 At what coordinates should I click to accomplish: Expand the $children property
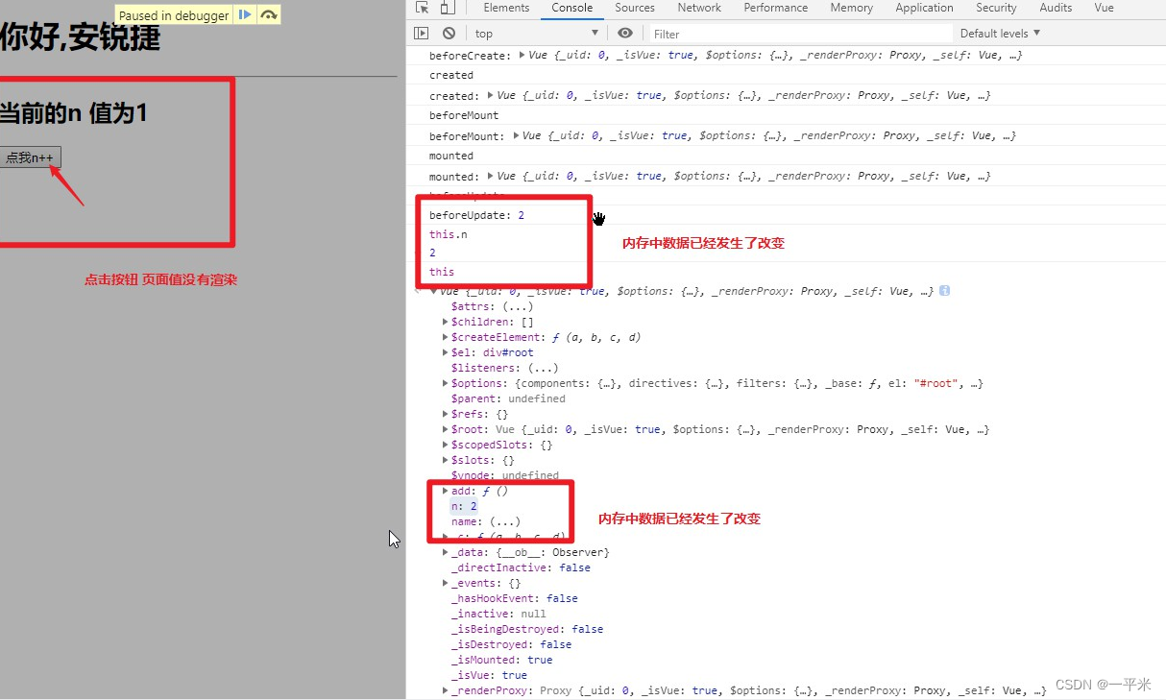[x=445, y=322]
